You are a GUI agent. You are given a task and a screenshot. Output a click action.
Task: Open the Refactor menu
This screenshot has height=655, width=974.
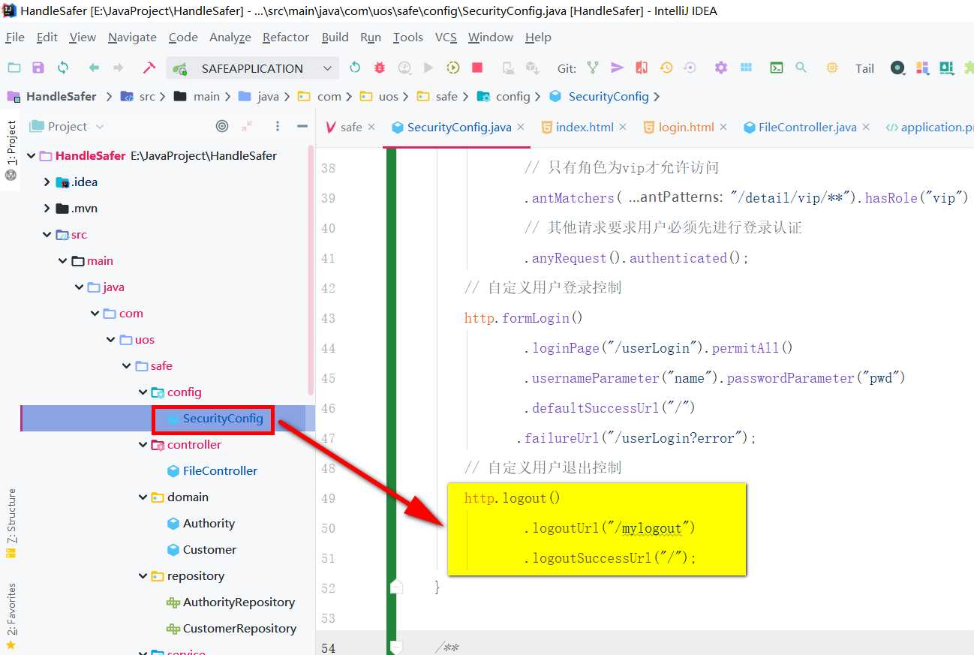pyautogui.click(x=286, y=38)
